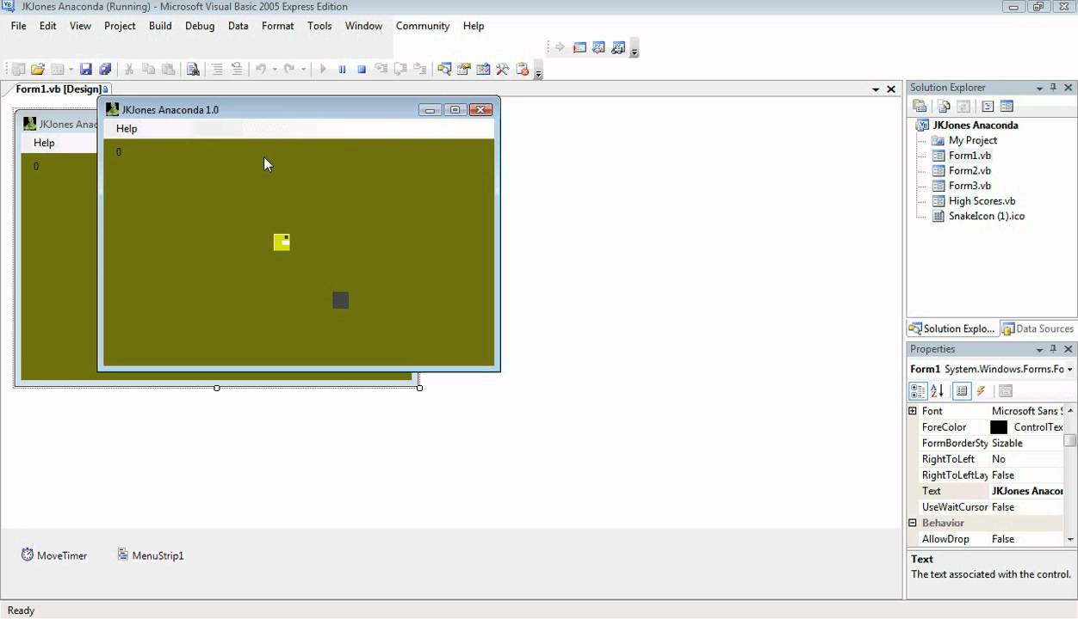Click View Designer icon in Solution Explorer
This screenshot has height=619, width=1078.
(1007, 107)
